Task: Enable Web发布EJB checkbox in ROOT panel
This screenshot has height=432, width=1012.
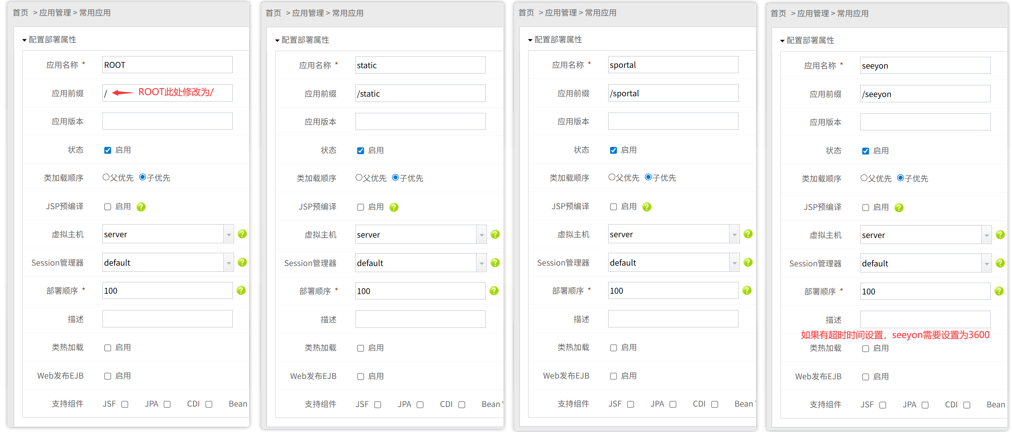Action: coord(108,376)
